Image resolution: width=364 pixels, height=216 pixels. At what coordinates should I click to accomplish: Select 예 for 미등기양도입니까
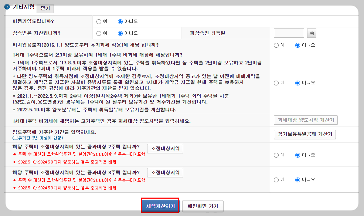(x=98, y=21)
